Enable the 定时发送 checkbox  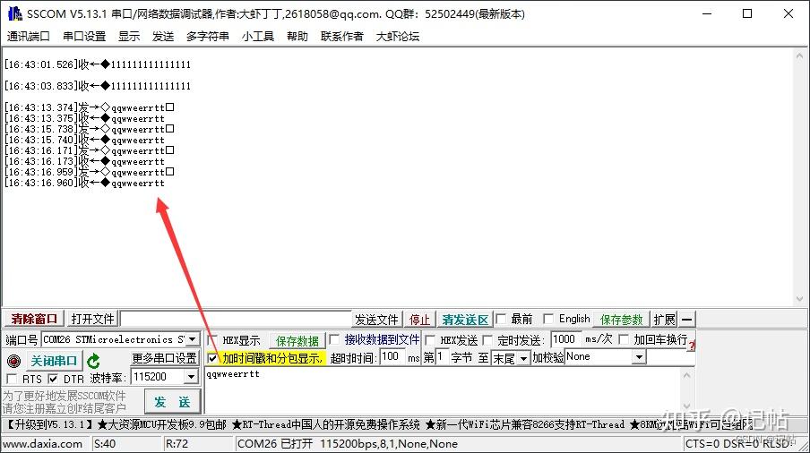(x=487, y=340)
